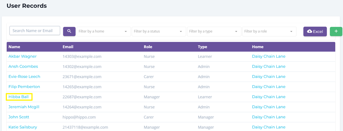The height and width of the screenshot is (131, 343).
Task: Expand the Filter by a role dropdown
Action: tap(269, 31)
